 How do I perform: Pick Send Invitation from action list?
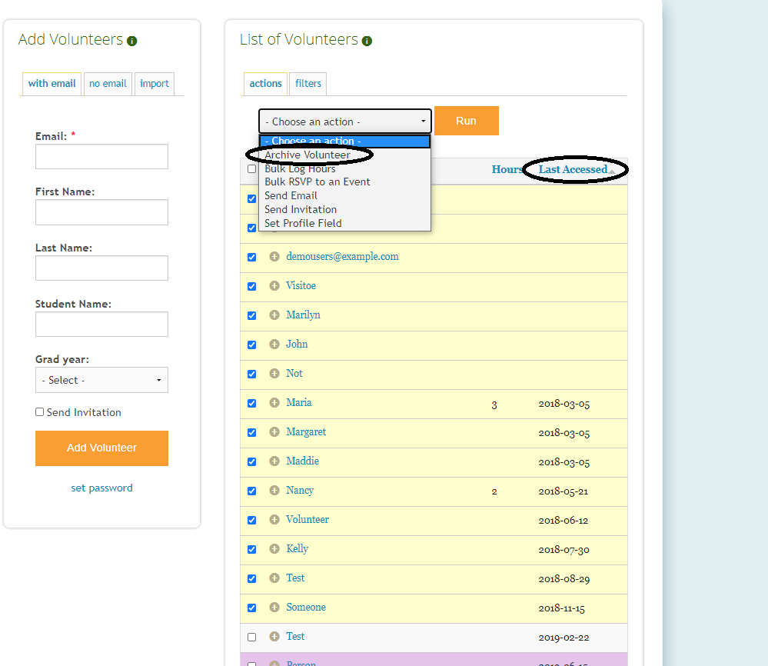345,209
